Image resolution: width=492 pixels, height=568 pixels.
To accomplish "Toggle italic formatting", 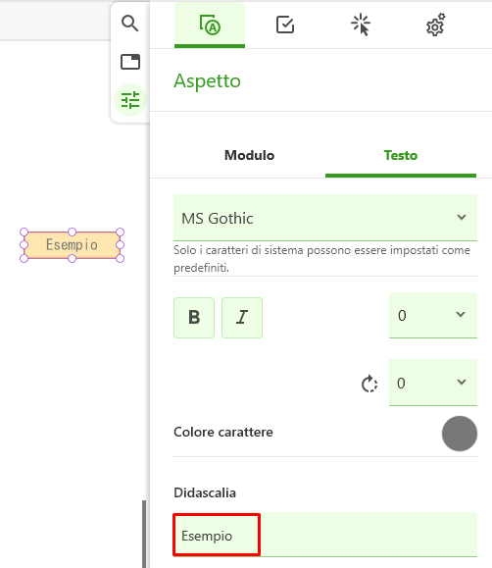I will 242,318.
